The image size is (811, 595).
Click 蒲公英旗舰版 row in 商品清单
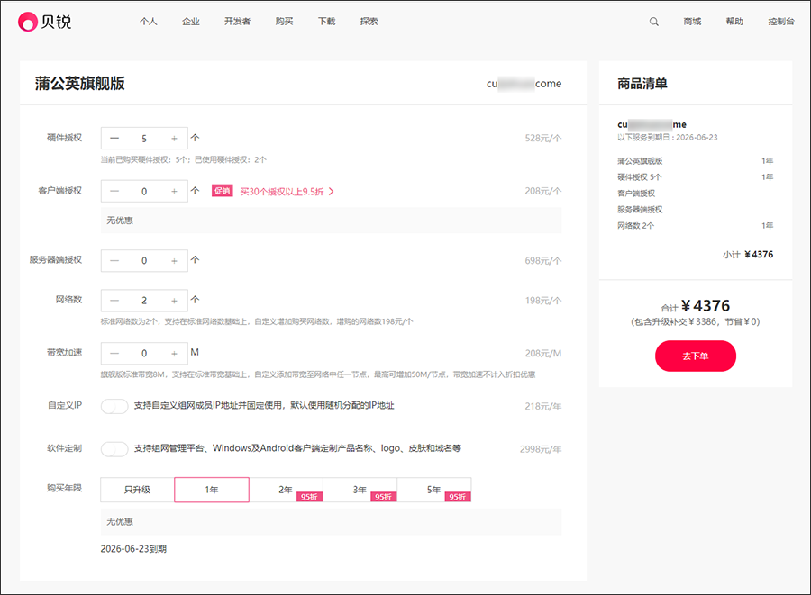coord(695,161)
